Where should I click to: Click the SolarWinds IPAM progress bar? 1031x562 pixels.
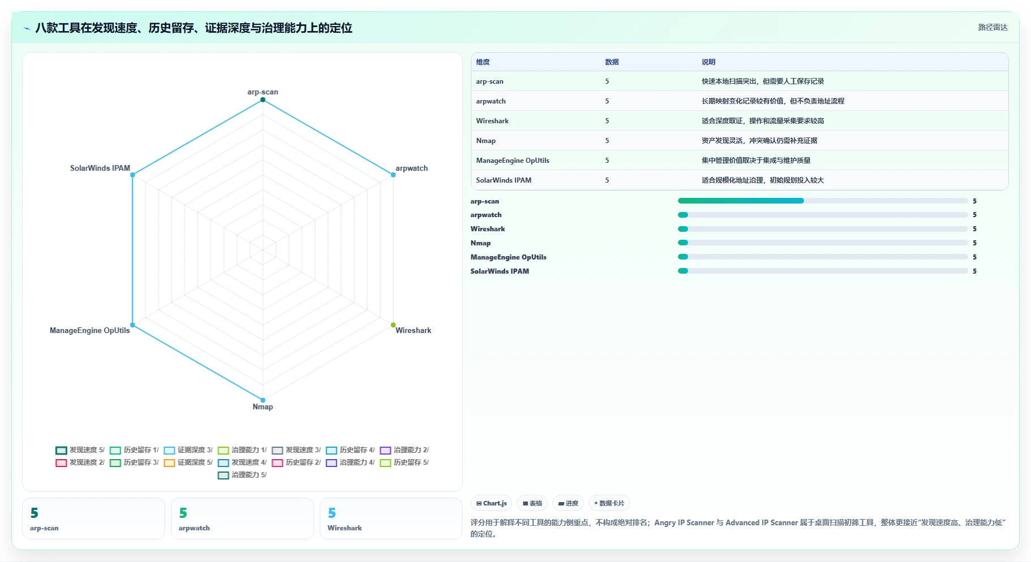click(823, 271)
